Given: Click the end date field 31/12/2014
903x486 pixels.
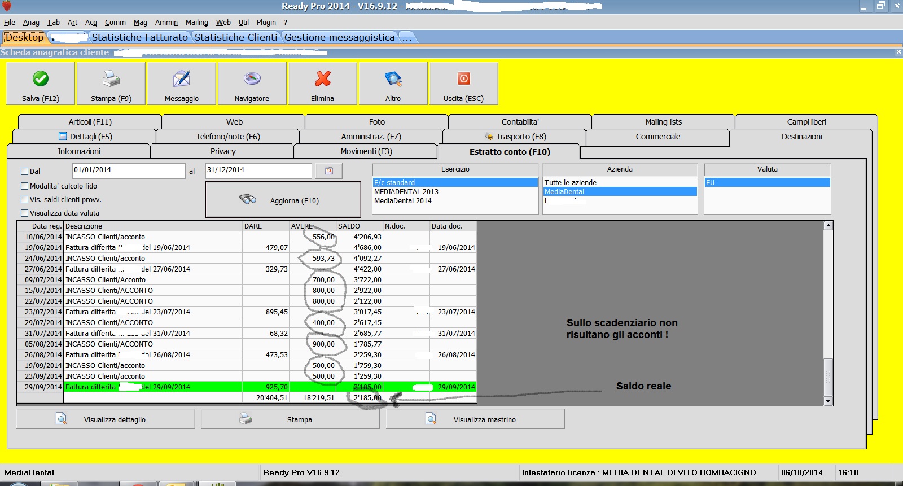Looking at the screenshot, I should (x=258, y=170).
